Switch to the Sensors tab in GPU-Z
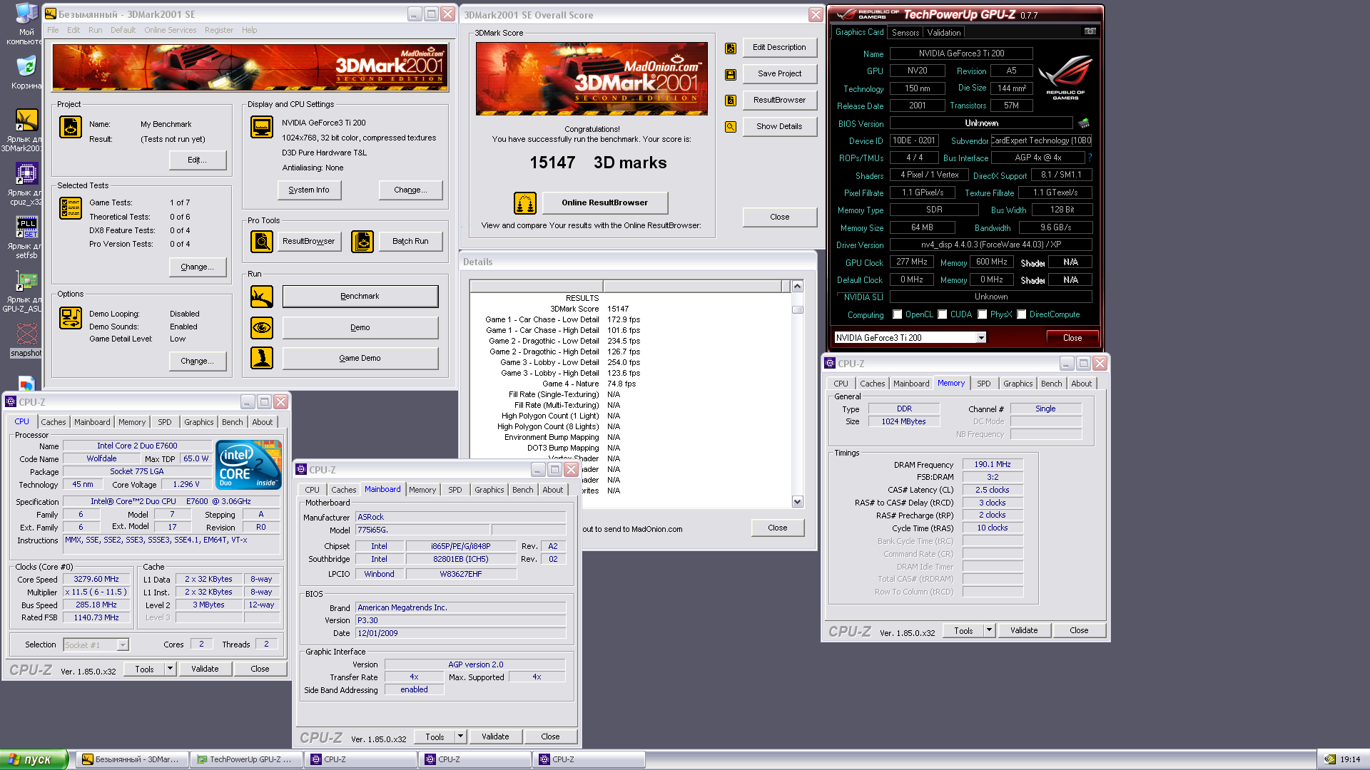This screenshot has height=770, width=1370. click(x=905, y=33)
